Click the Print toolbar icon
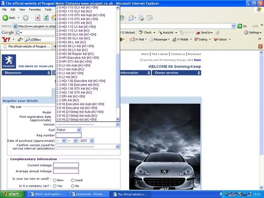This screenshot has width=264, height=198. 141,18
